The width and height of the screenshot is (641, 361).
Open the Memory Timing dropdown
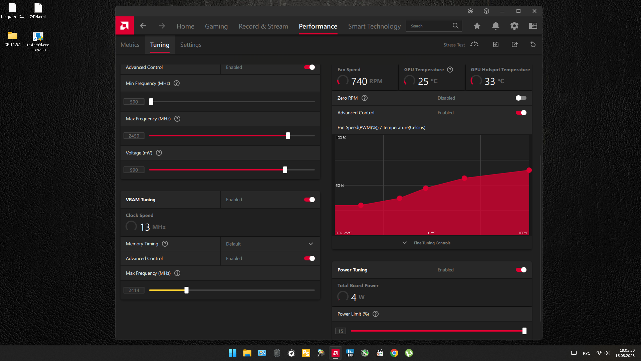click(270, 244)
